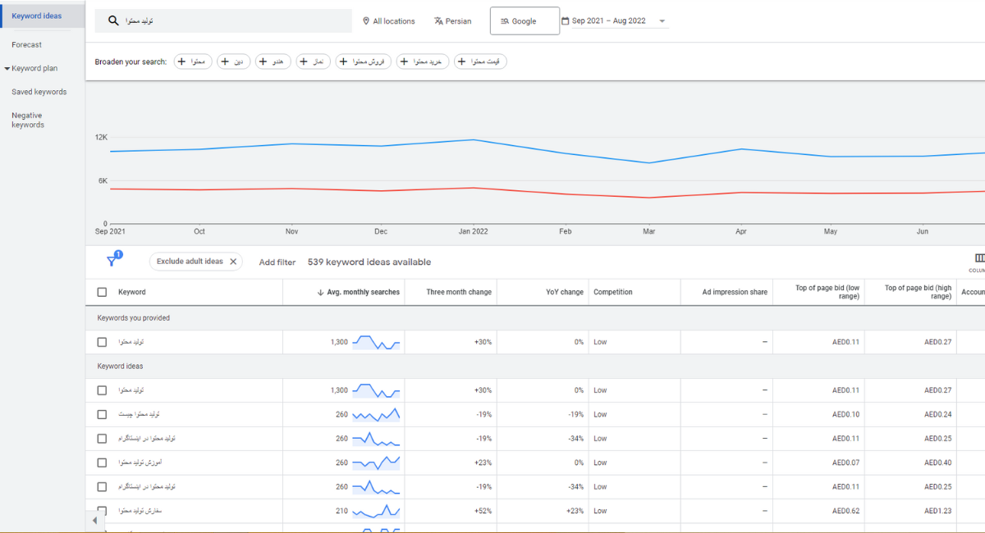Open the trend sparkline for آموزش تولید محتوا
Viewport: 985px width, 533px height.
tap(376, 462)
